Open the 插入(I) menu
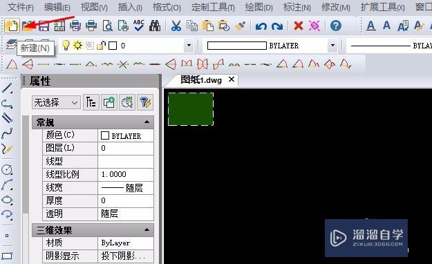Screen dimensions: 432x264 click(130, 7)
